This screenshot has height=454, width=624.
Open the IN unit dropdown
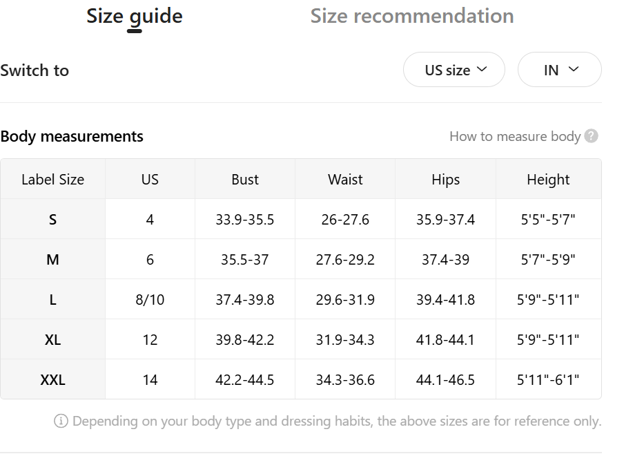(x=560, y=70)
